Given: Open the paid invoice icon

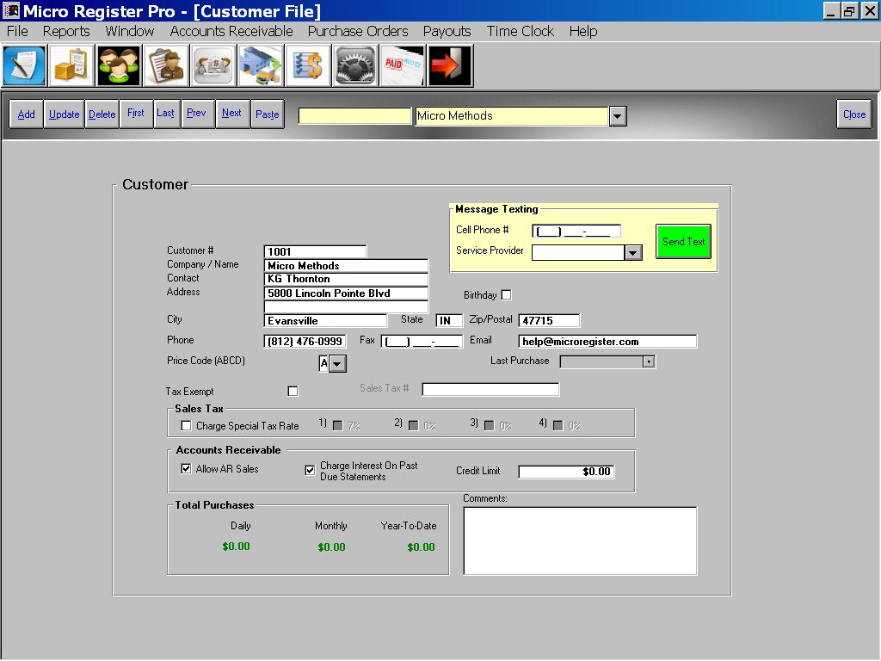Looking at the screenshot, I should pyautogui.click(x=403, y=65).
